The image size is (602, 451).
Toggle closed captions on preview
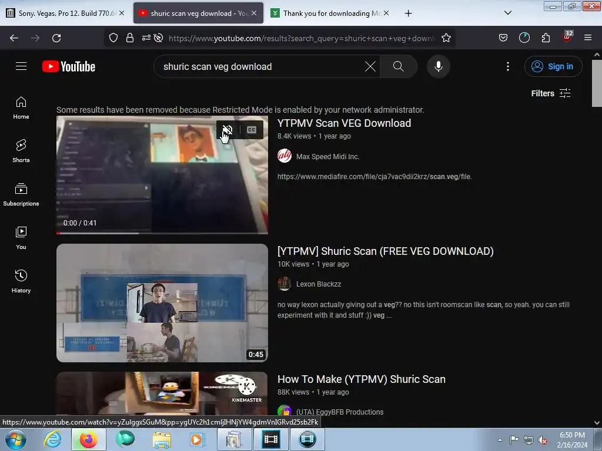point(252,130)
